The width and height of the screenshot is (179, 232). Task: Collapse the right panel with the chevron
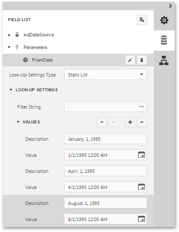pyautogui.click(x=171, y=6)
